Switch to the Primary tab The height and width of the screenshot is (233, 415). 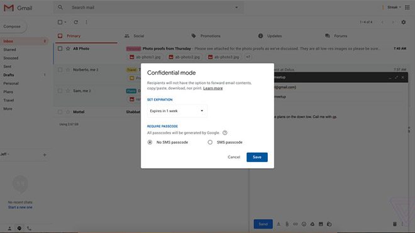[x=86, y=36]
